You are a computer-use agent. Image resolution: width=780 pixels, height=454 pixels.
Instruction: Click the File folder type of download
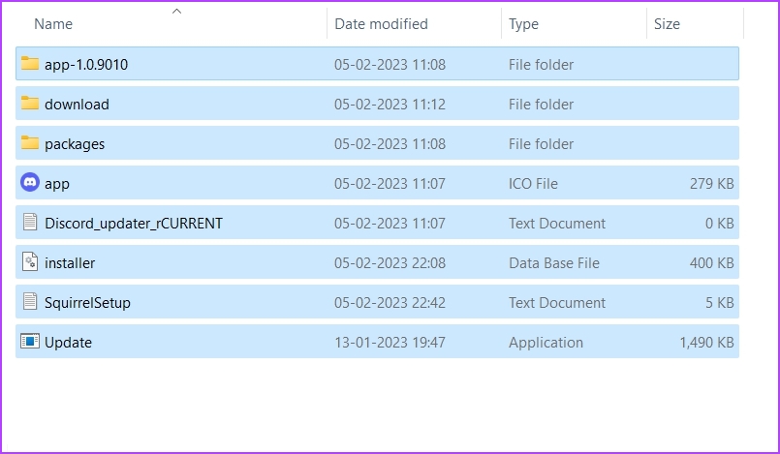[541, 105]
